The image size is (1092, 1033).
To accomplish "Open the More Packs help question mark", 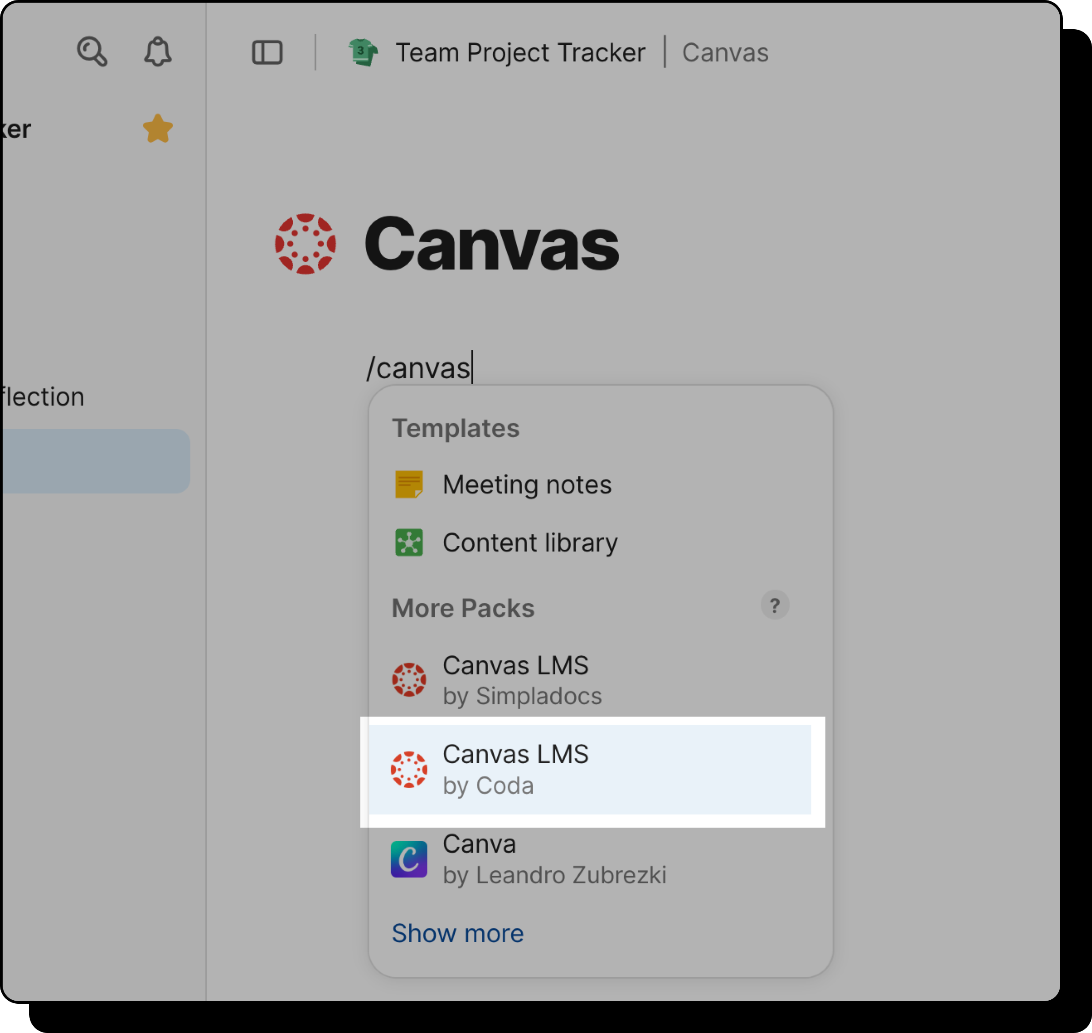I will (775, 606).
